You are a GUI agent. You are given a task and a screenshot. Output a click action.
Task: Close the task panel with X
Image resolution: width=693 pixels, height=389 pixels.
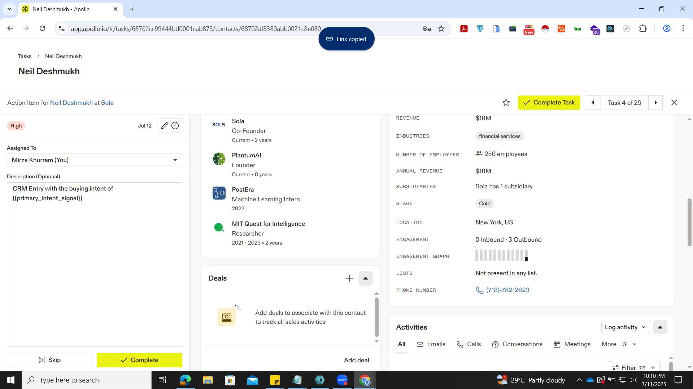[x=674, y=103]
